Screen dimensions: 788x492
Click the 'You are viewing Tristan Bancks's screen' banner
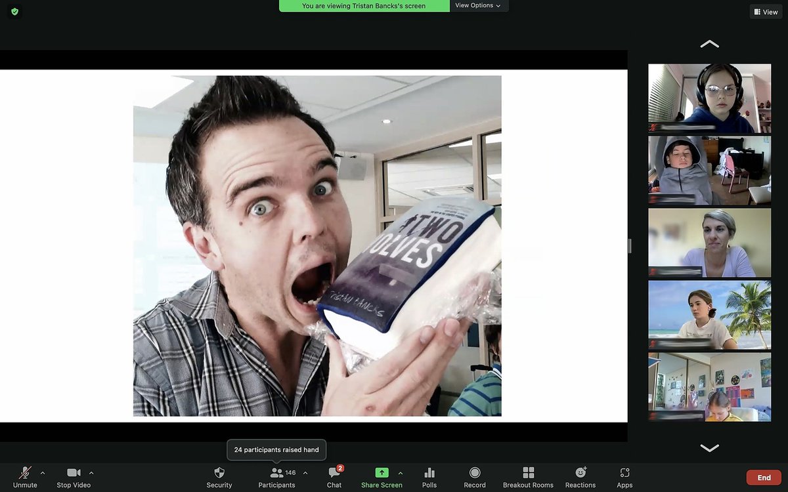pos(364,6)
